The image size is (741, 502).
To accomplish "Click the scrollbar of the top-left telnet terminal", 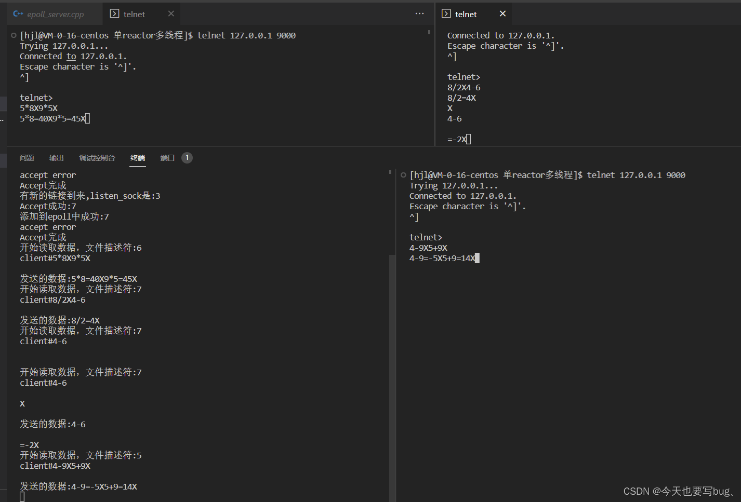I will [429, 32].
